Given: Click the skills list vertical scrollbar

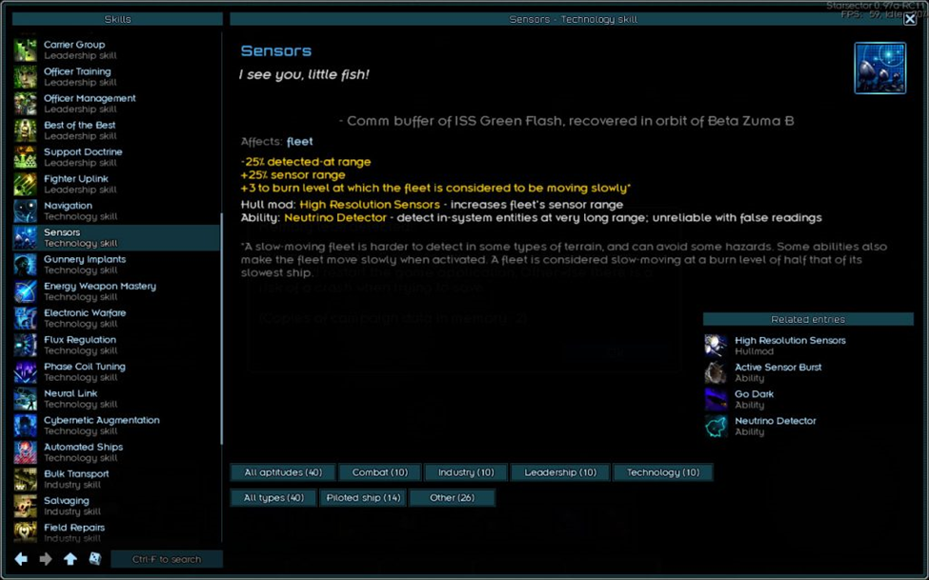Looking at the screenshot, I should (221, 324).
